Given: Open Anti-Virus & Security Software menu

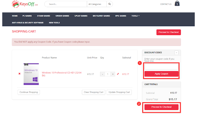Looking at the screenshot, I should point(28,23).
